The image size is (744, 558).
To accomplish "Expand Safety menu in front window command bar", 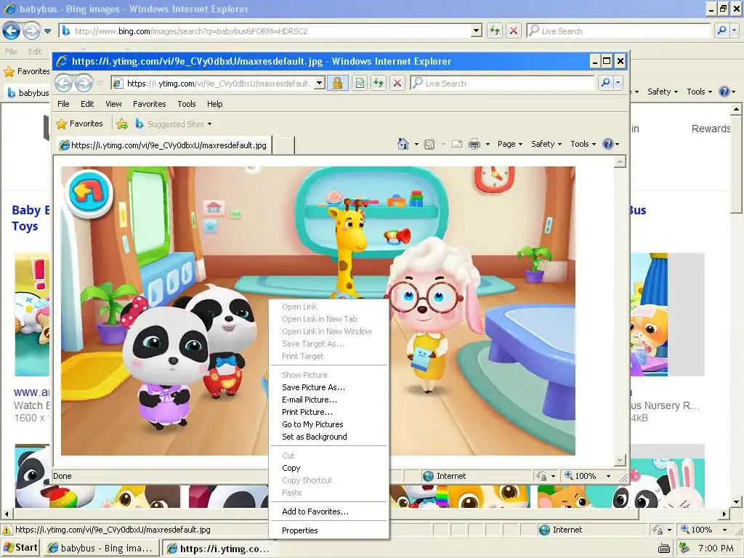I will pos(546,144).
